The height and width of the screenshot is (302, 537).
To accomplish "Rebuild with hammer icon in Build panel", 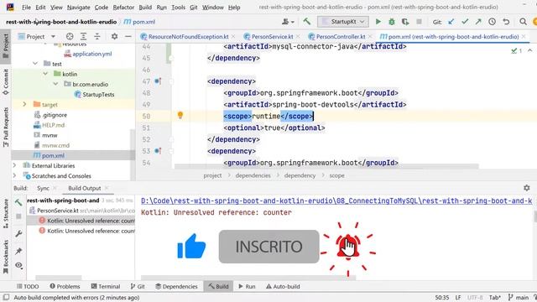I will coord(18,202).
